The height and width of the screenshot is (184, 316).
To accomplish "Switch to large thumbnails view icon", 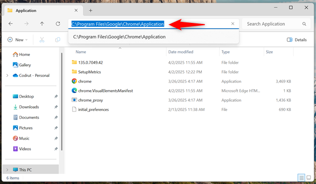I will [309, 178].
